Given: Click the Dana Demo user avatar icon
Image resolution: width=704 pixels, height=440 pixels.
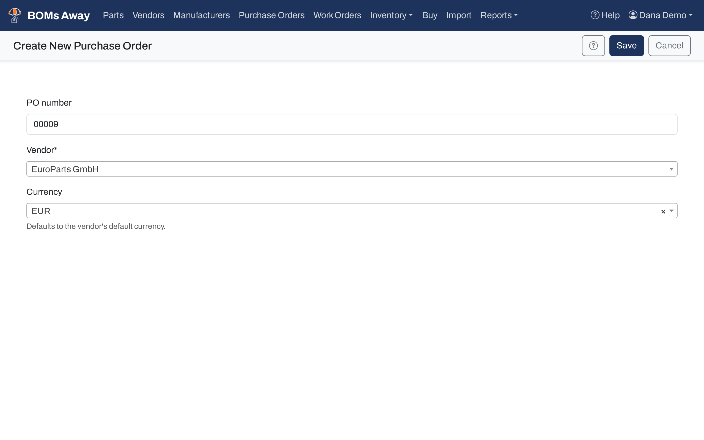Looking at the screenshot, I should click(633, 15).
